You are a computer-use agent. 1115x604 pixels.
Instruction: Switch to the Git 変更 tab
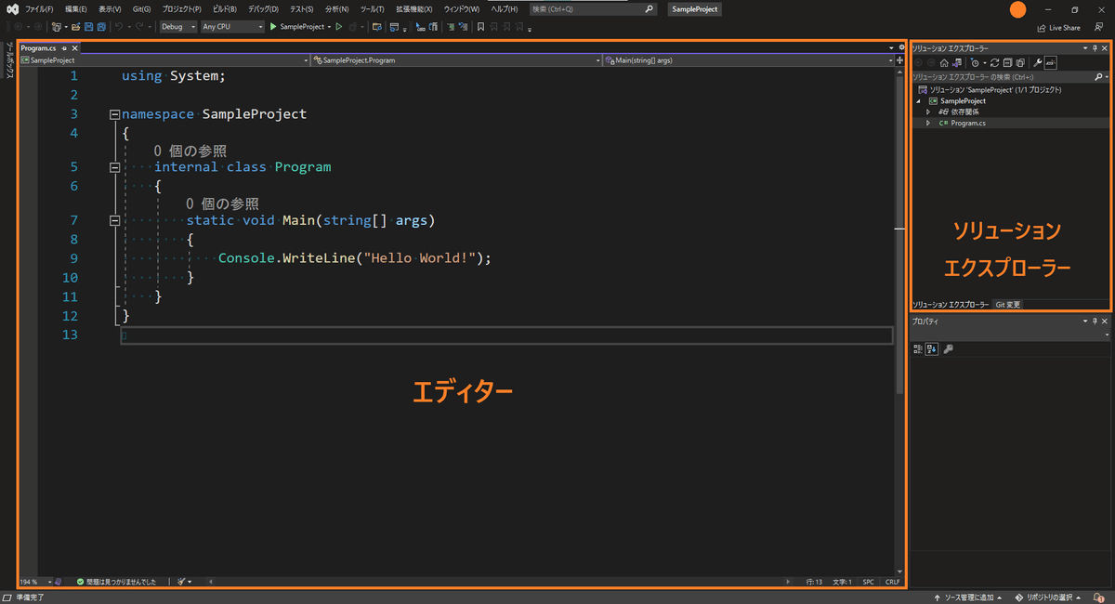click(x=1007, y=305)
